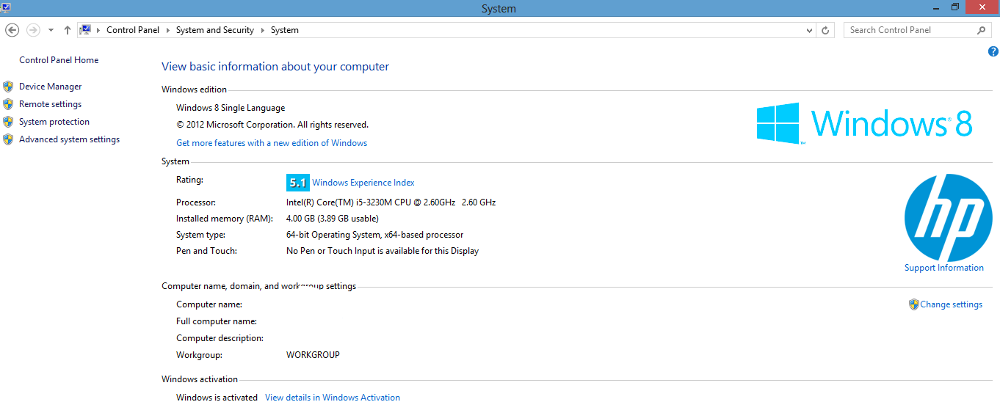1000x413 pixels.
Task: Click shield icon beside System protection
Action: [8, 122]
